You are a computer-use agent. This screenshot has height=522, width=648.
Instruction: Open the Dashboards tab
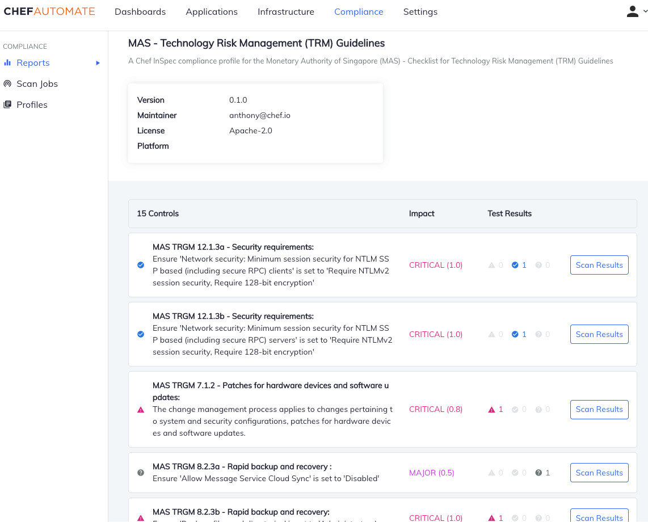click(140, 12)
